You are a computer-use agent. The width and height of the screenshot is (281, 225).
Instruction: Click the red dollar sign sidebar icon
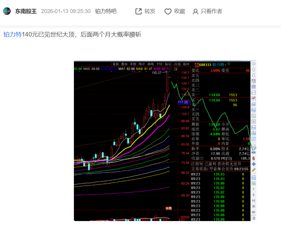pyautogui.click(x=254, y=158)
